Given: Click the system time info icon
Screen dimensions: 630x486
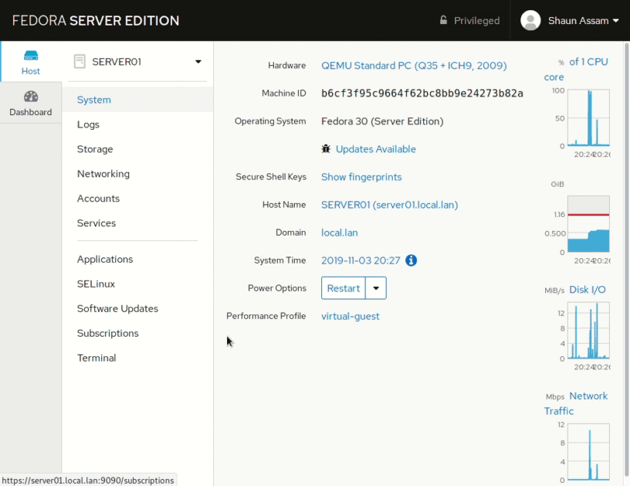Looking at the screenshot, I should 412,260.
